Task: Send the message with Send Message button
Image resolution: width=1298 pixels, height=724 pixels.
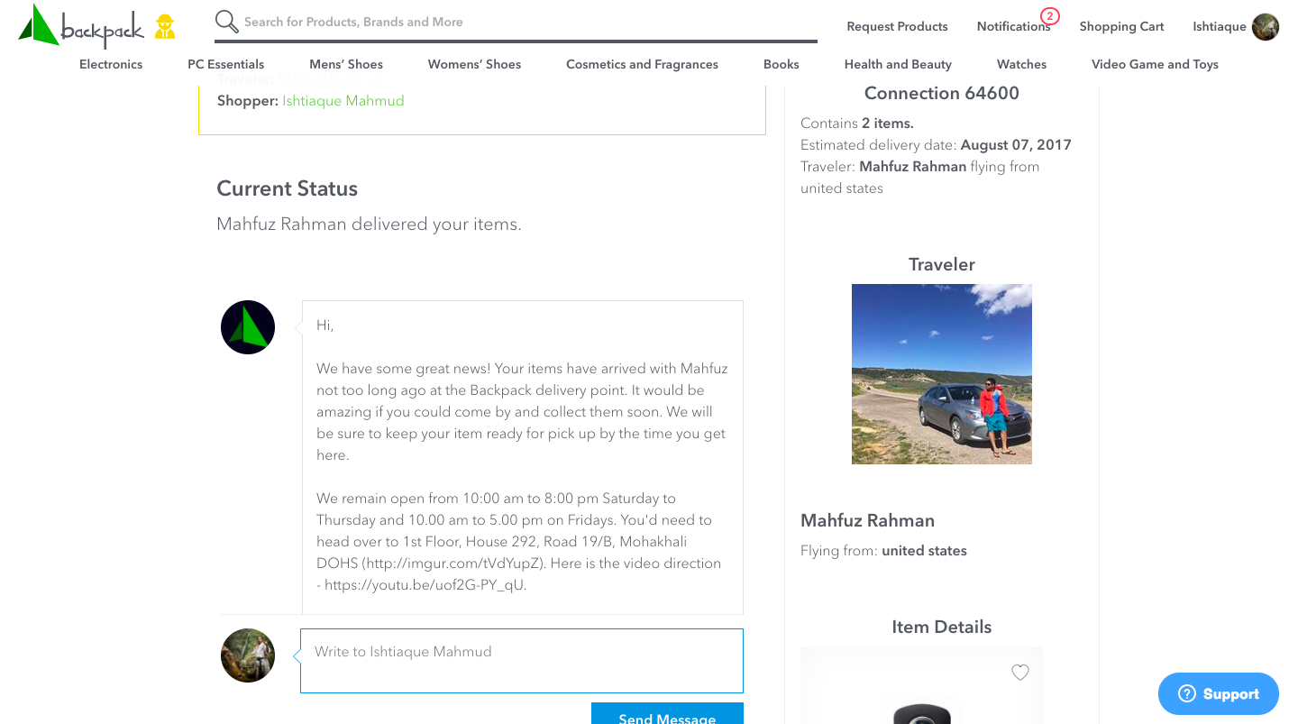Action: click(x=667, y=713)
